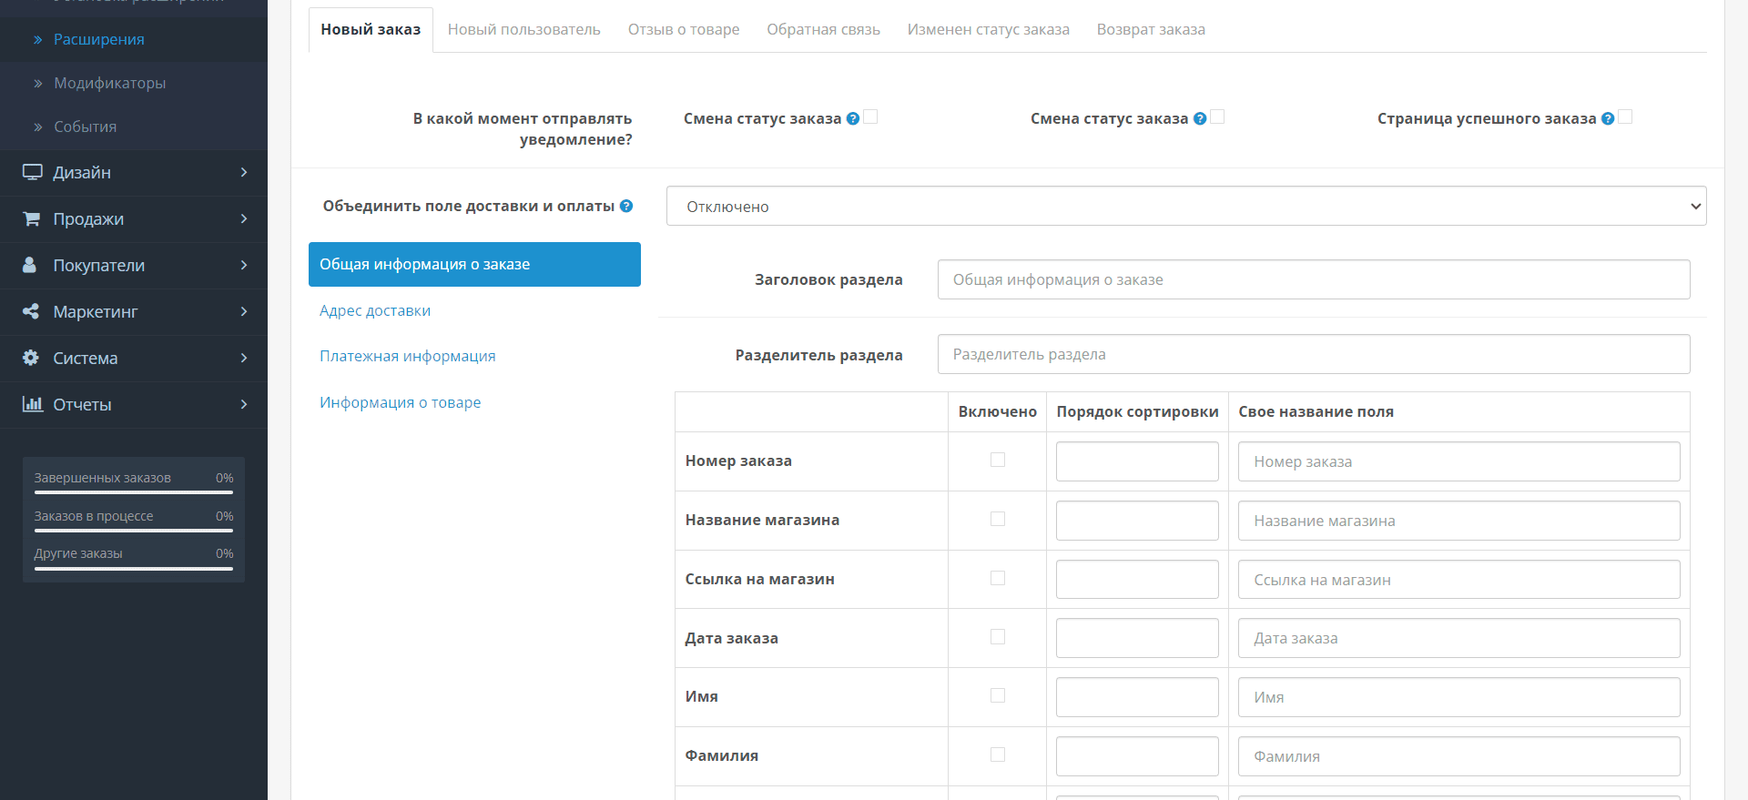Open Возврат заказа tab
1748x800 pixels.
1151,29
